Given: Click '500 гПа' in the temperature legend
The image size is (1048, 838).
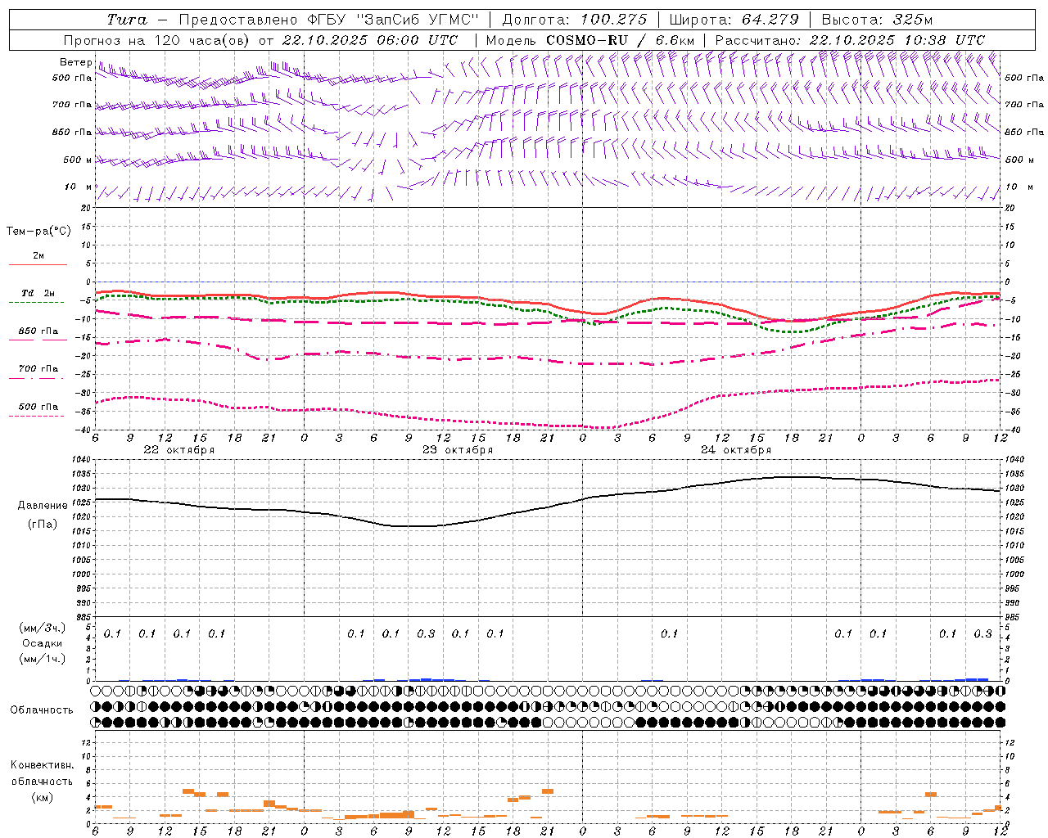Looking at the screenshot, I should click(38, 406).
